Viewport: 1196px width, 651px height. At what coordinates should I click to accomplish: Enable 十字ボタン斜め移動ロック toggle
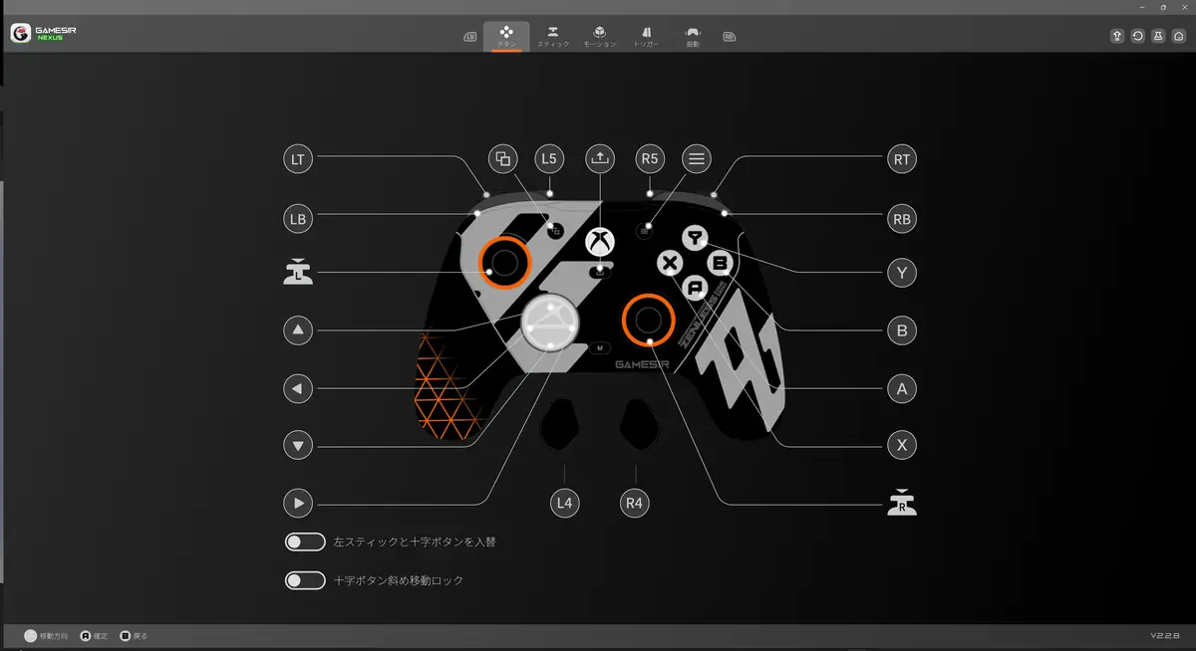point(305,580)
